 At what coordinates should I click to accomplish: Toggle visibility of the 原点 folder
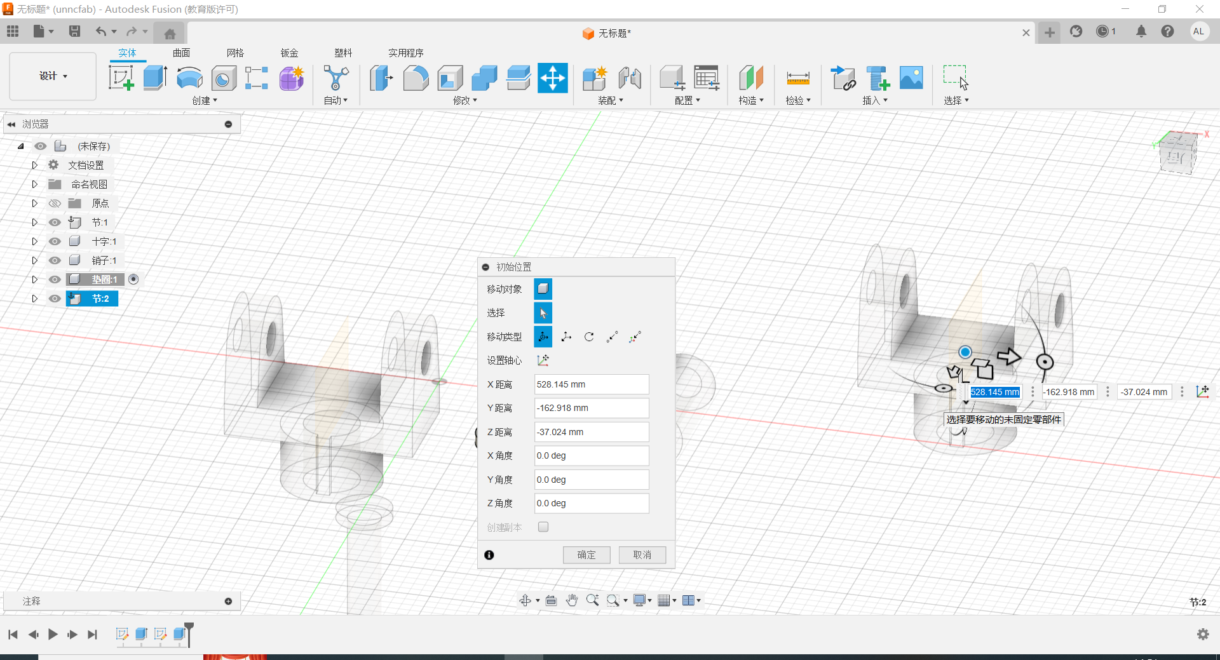55,203
